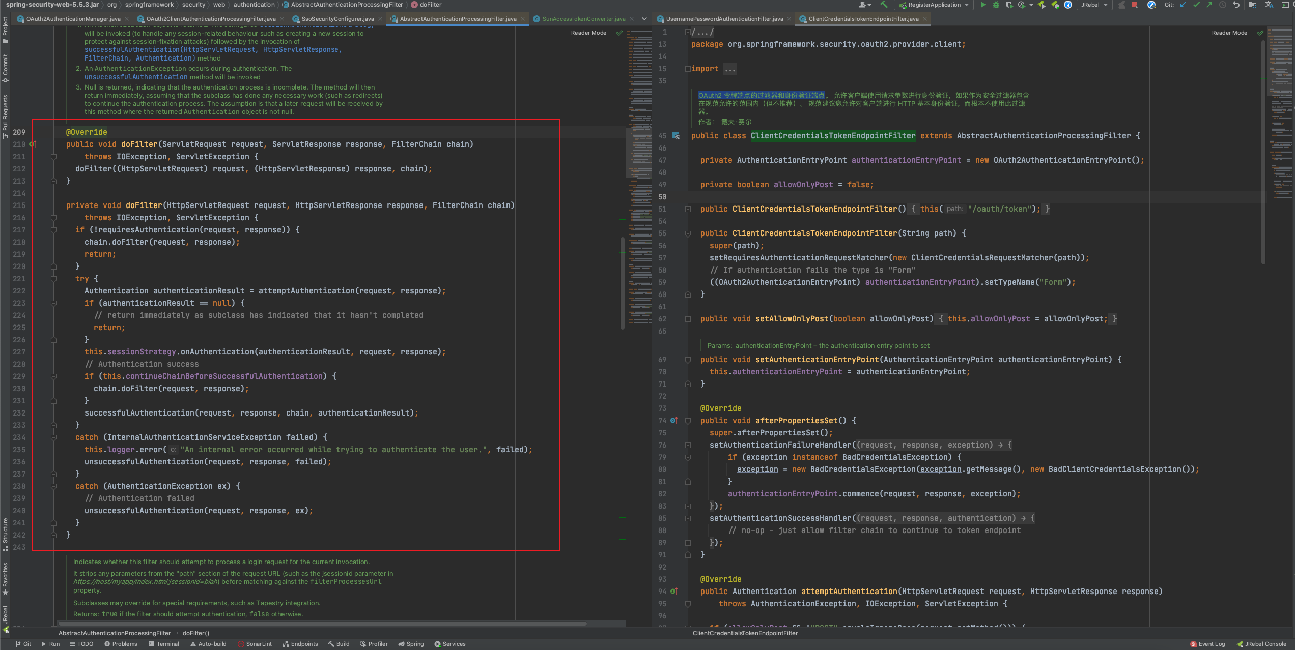Open the Endpoints tool window

pos(300,644)
